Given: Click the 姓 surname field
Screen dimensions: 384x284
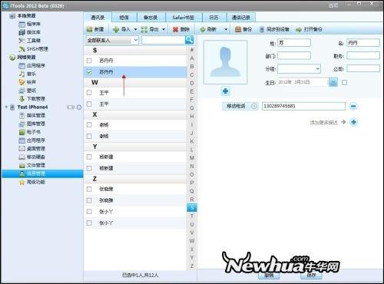Looking at the screenshot, I should tap(294, 43).
